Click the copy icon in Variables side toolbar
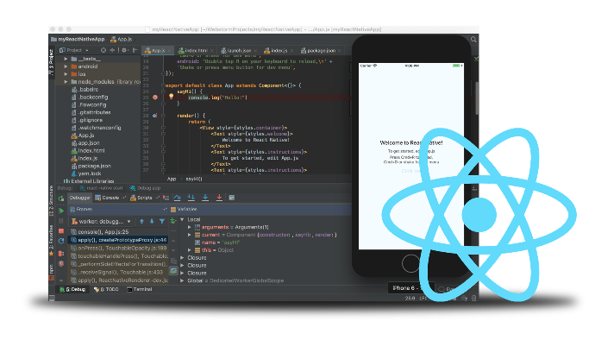Viewport: 595px width, 359px height. coord(173,261)
